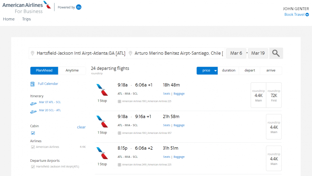Viewport: 312px width, 176px height.
Task: Click the American Airlines logo in header
Action: click(27, 7)
